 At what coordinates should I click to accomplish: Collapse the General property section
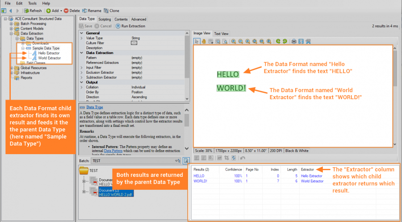point(81,33)
